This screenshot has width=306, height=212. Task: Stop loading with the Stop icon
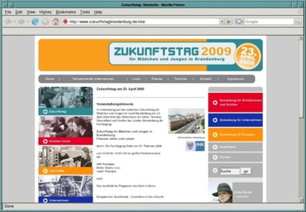pos(45,22)
